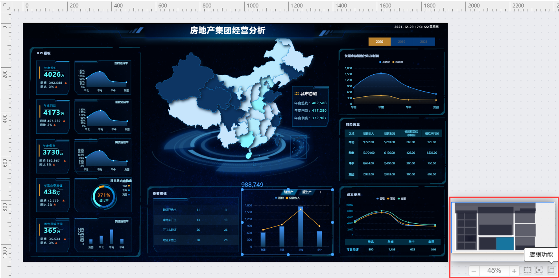Add a new tab with the plus icon

pos(320,192)
